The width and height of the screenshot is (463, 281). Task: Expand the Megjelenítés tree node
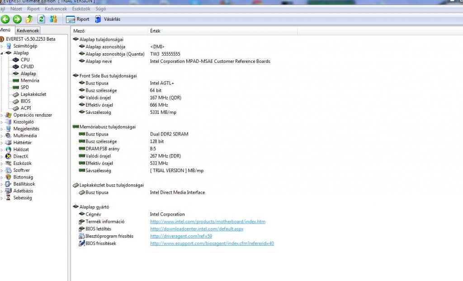[x=2, y=129]
